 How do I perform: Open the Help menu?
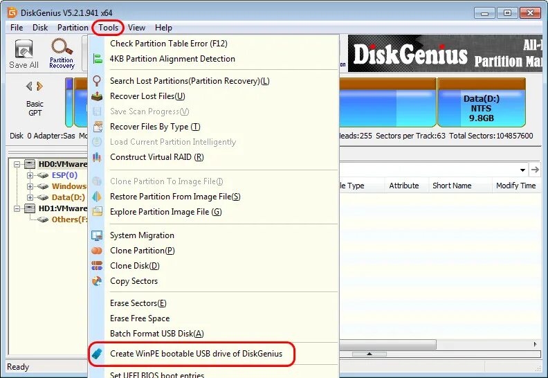(163, 27)
